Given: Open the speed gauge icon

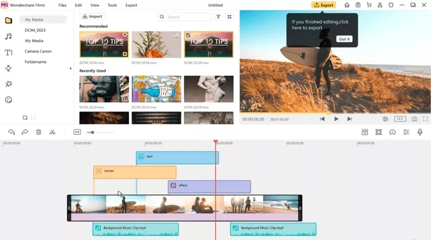Looking at the screenshot, I should coord(392,132).
